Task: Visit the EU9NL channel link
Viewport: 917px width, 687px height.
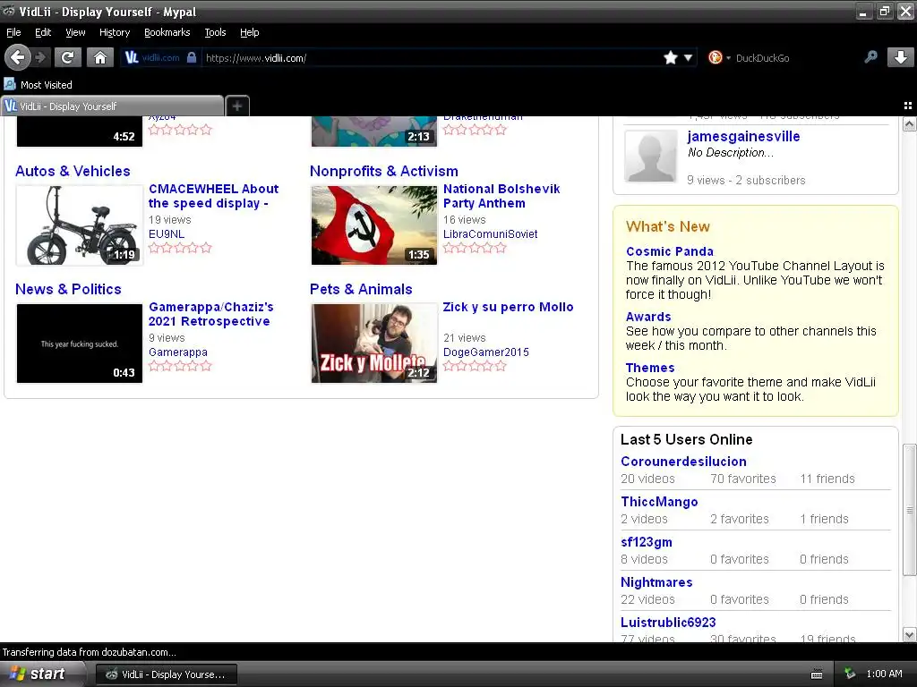Action: tap(166, 234)
